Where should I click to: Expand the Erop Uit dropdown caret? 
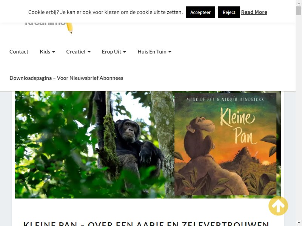coord(125,52)
